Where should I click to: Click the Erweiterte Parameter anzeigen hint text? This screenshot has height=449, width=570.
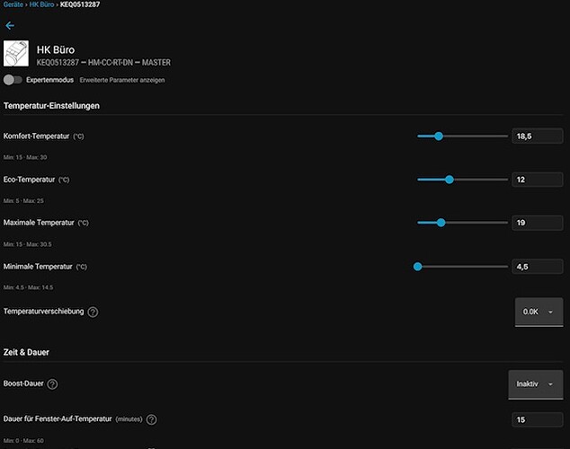point(122,80)
